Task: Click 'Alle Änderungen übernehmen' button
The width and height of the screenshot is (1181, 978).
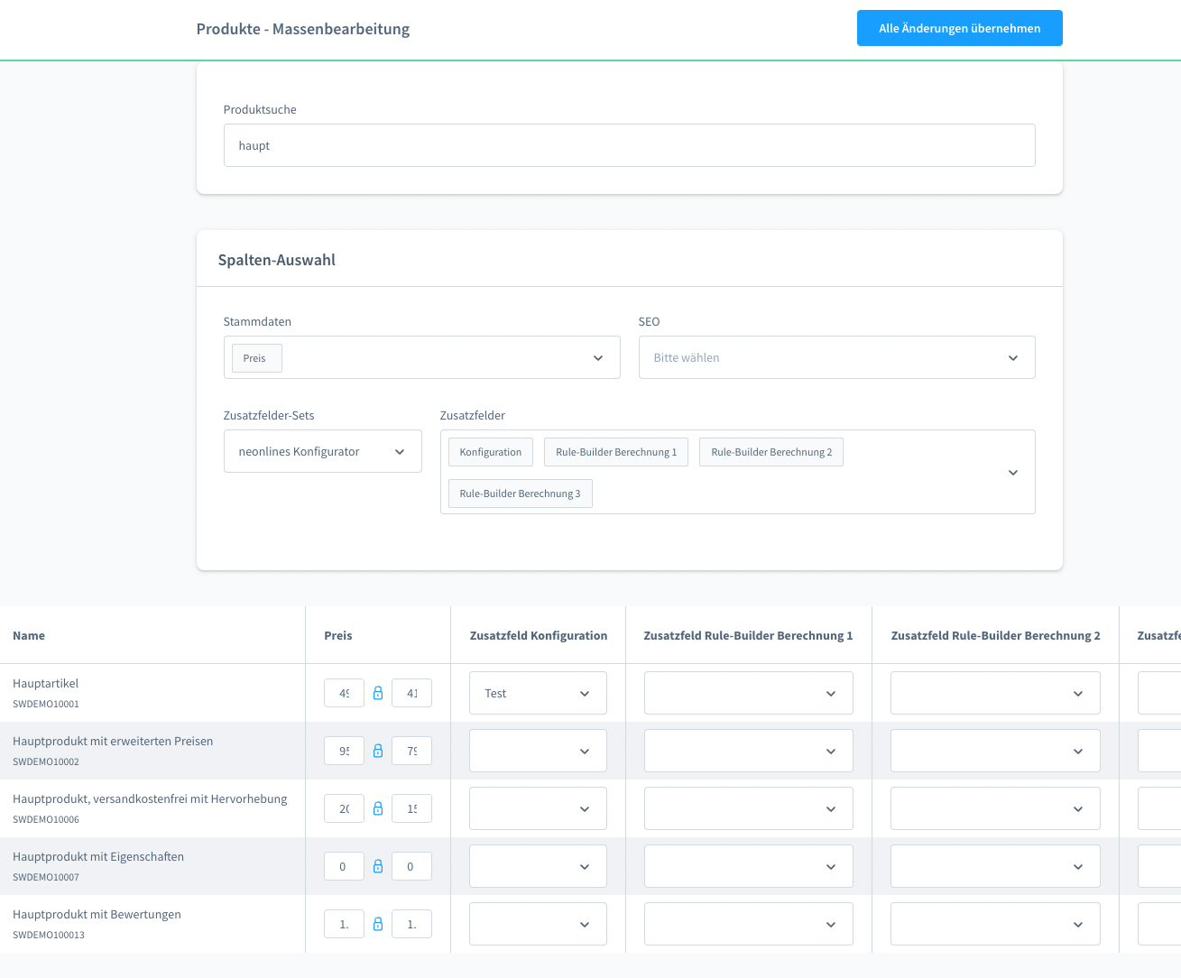Action: [x=959, y=28]
